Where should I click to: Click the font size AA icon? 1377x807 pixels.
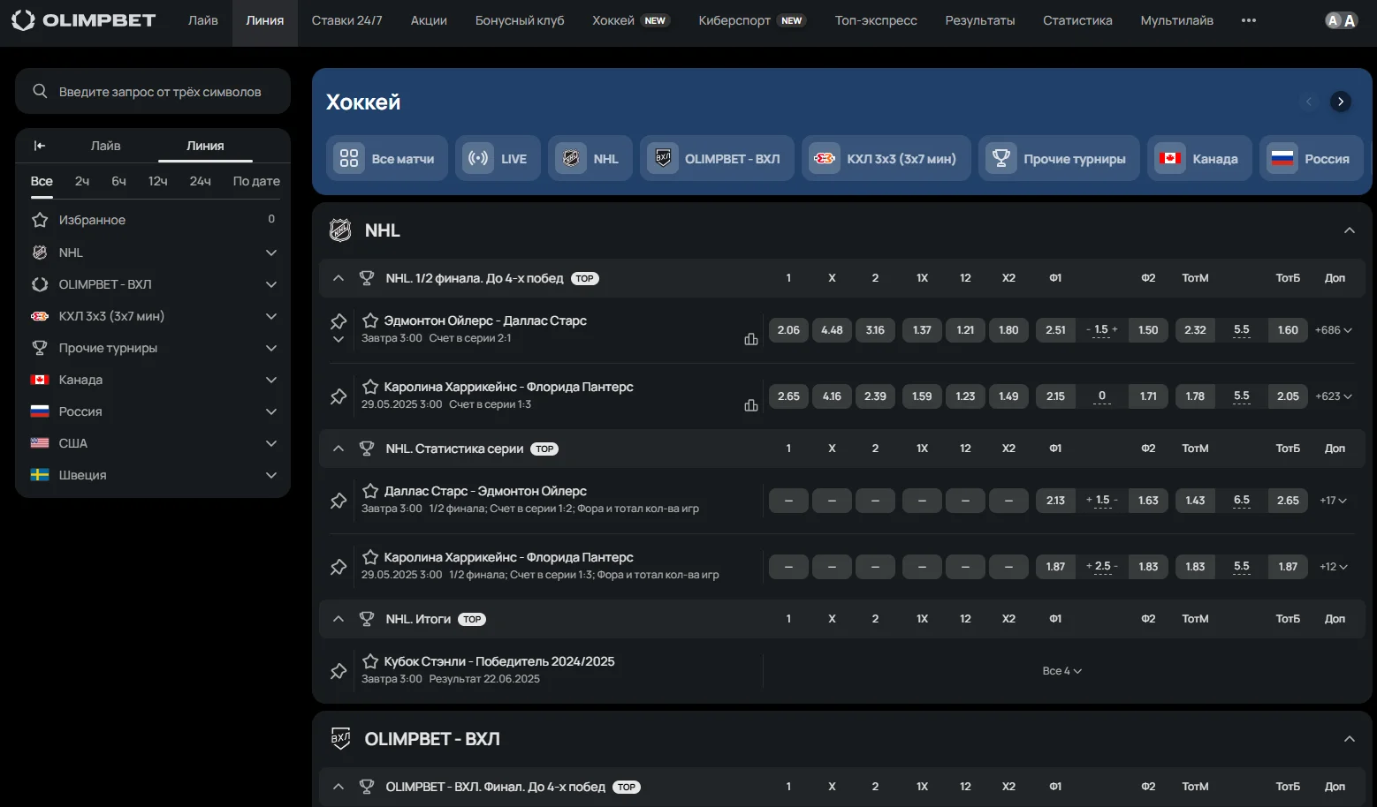point(1341,20)
